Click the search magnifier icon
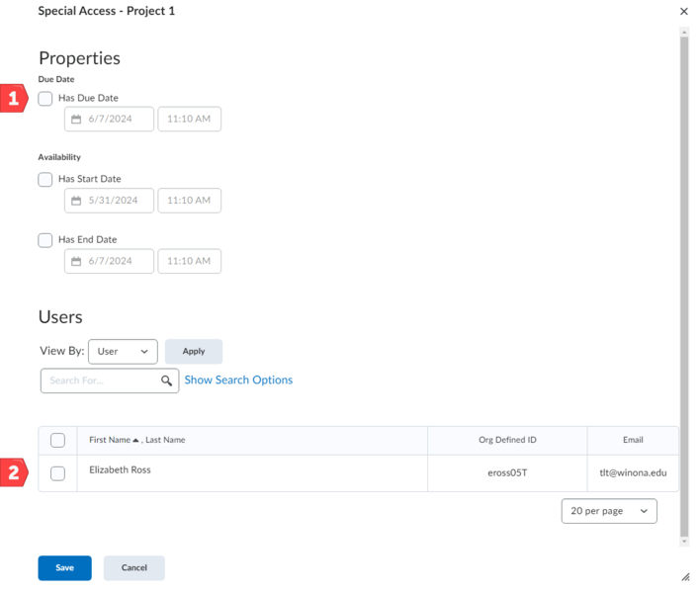The width and height of the screenshot is (699, 592). pos(166,381)
